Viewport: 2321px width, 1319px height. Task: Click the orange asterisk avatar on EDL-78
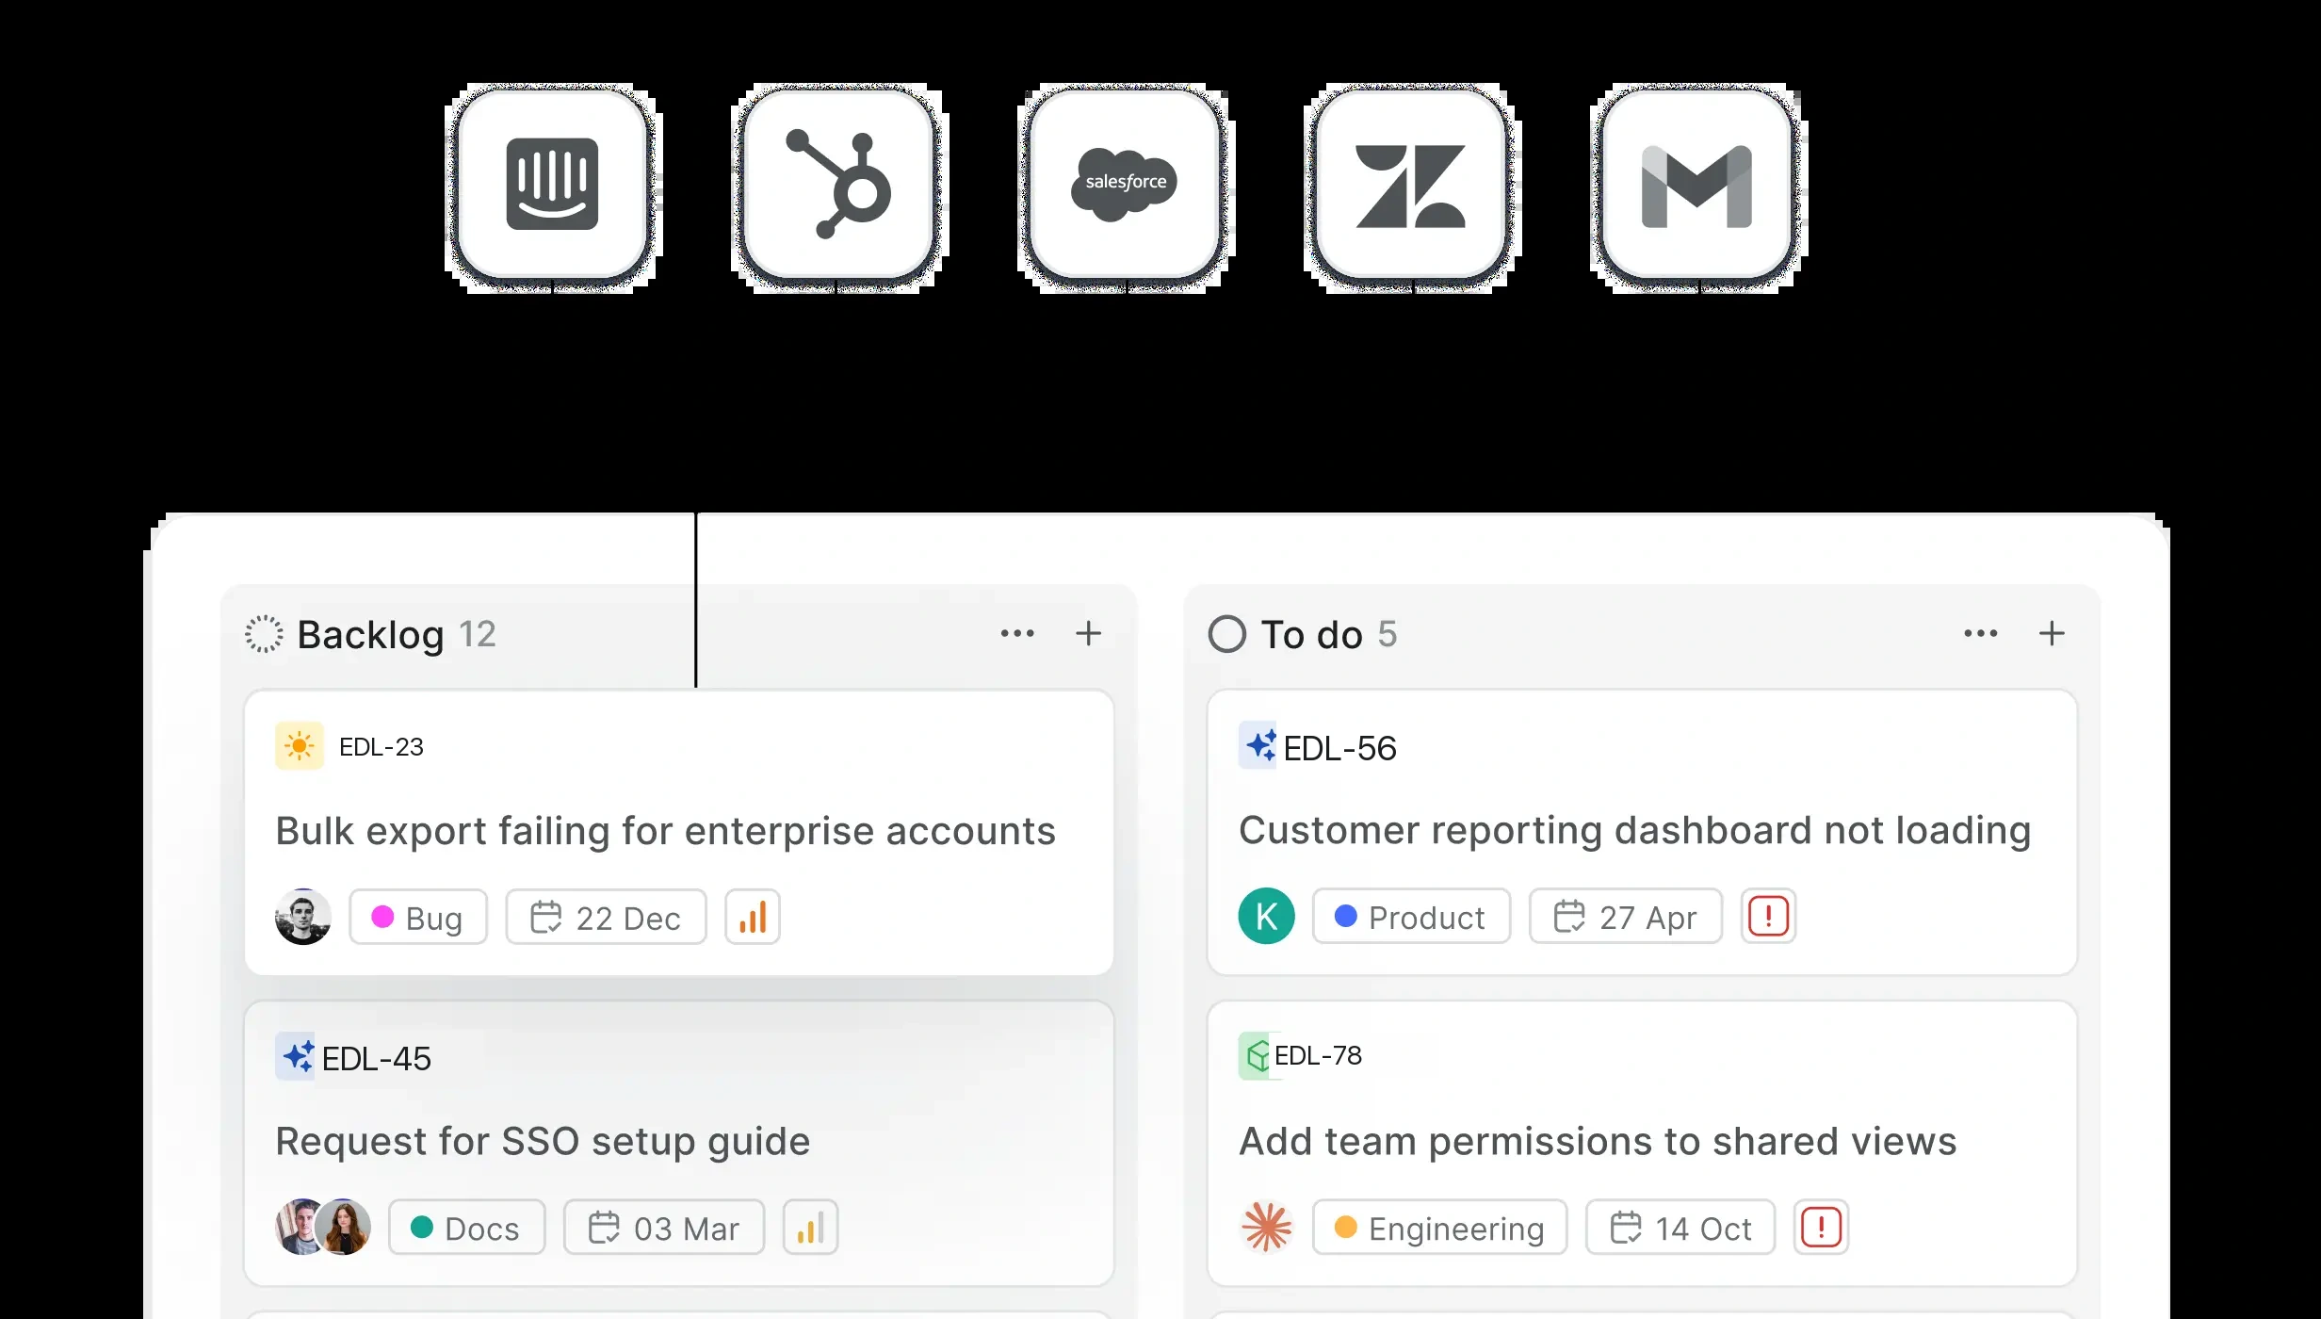[x=1267, y=1227]
